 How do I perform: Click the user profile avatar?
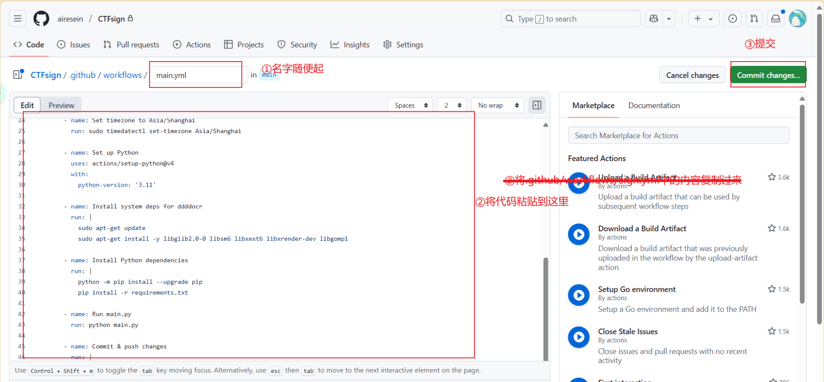coord(797,19)
